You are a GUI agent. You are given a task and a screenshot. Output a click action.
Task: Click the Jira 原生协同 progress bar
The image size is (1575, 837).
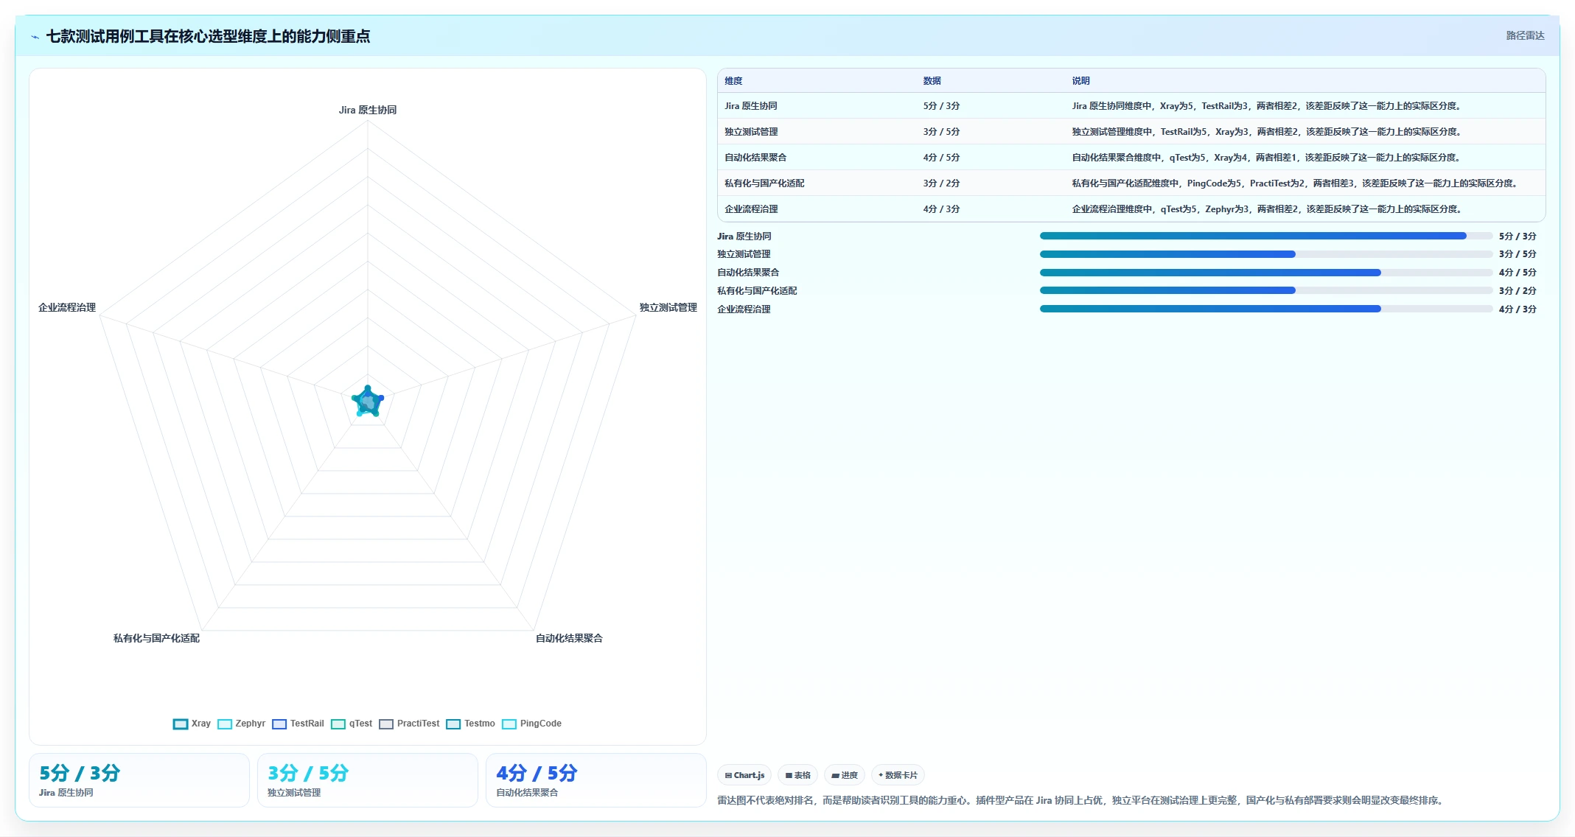[1265, 236]
